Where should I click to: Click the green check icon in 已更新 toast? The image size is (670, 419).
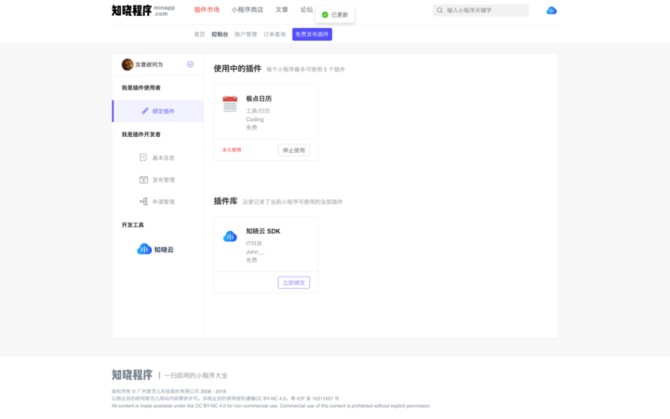[x=325, y=15]
